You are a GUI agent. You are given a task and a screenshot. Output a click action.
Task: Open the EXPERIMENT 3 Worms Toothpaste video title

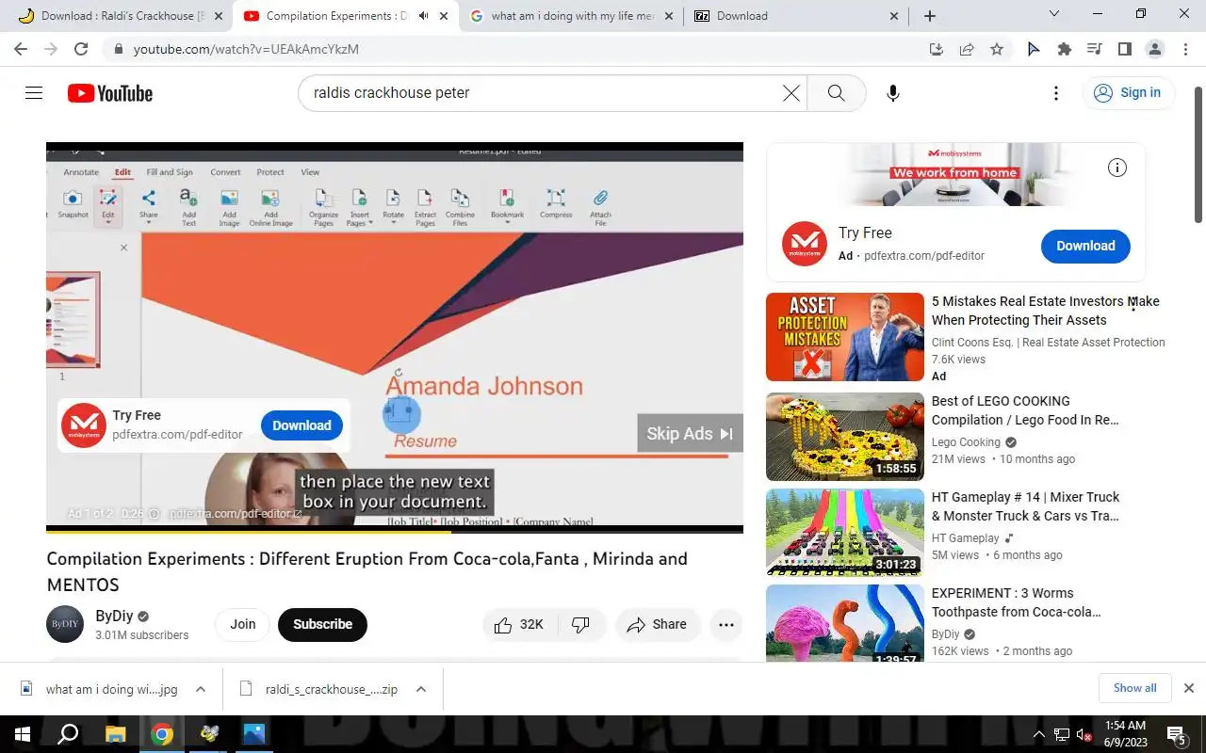point(1017,602)
